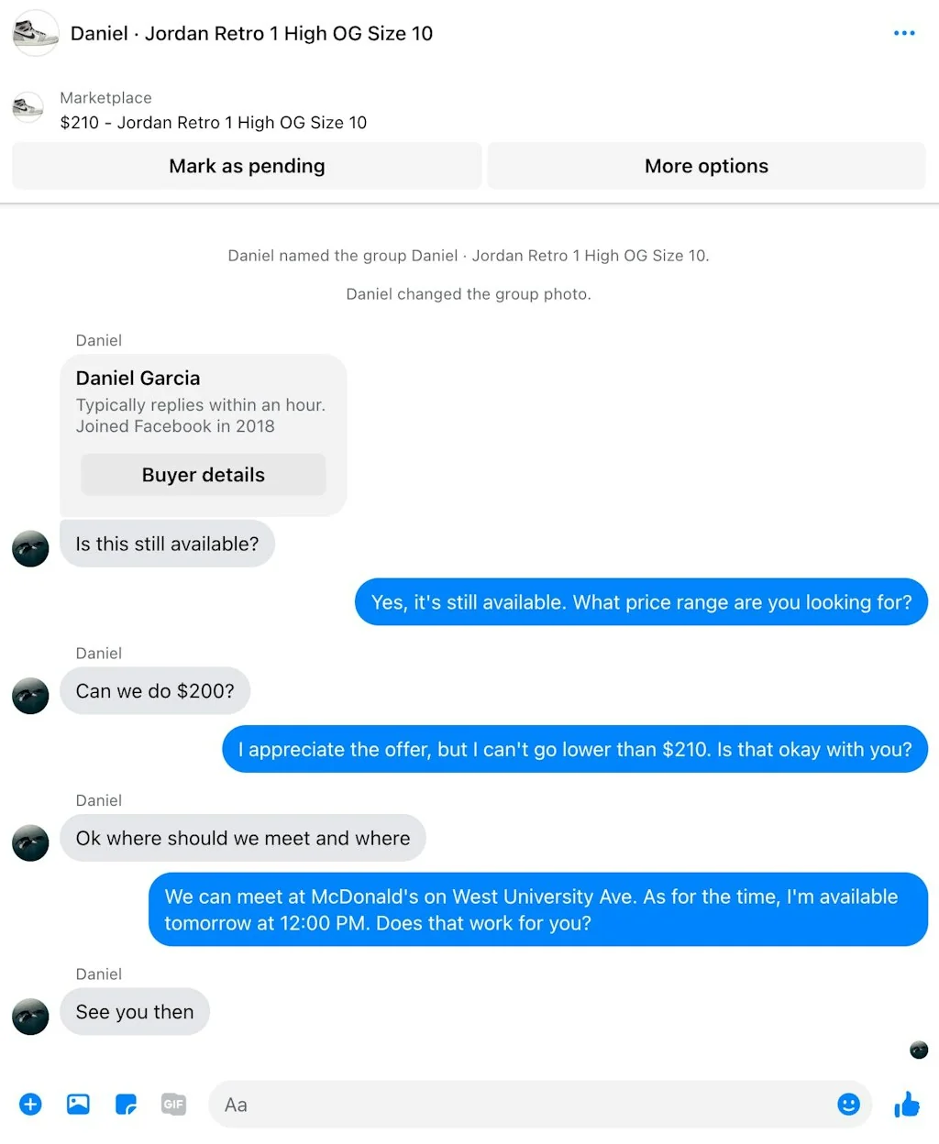
Task: Open the Marketplace label link
Action: pyautogui.click(x=105, y=97)
